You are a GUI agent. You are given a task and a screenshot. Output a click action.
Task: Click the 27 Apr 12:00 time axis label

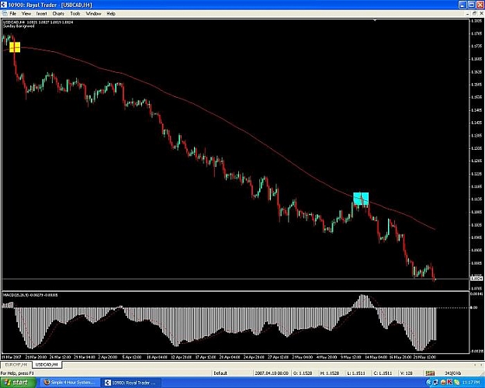coord(278,357)
